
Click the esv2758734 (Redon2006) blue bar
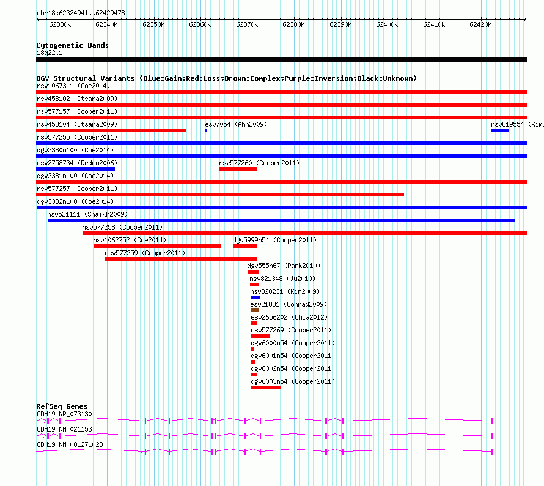(x=75, y=169)
